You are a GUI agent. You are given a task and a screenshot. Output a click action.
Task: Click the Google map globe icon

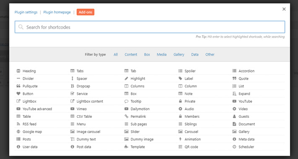click(x=18, y=132)
